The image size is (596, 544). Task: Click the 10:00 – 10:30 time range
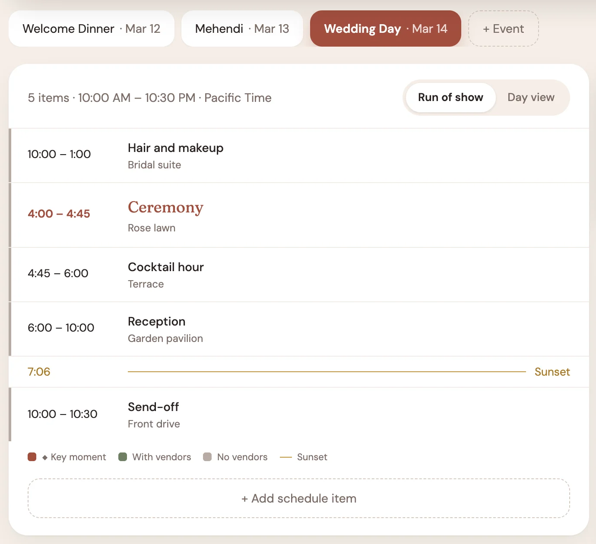tap(63, 414)
